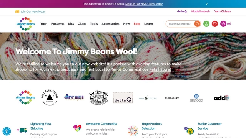Viewport: 246px width, 138px height.
Task: Select the Jamieson's brand logo
Action: pyautogui.click(x=99, y=97)
